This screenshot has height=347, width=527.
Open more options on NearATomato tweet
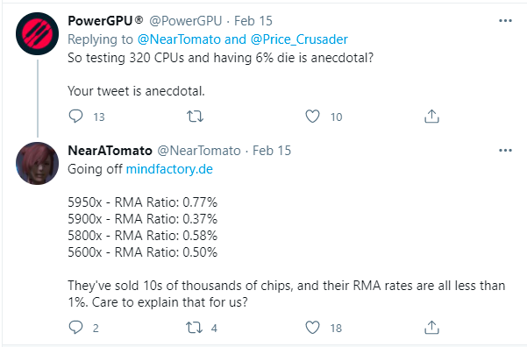[505, 151]
